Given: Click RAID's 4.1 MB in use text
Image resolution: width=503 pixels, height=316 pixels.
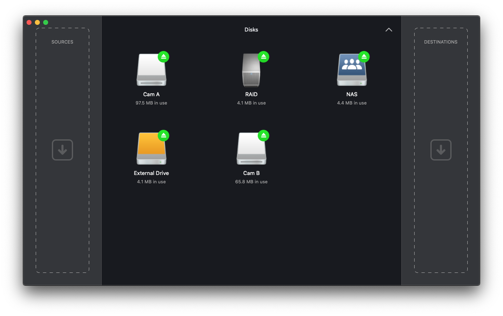Looking at the screenshot, I should click(251, 103).
